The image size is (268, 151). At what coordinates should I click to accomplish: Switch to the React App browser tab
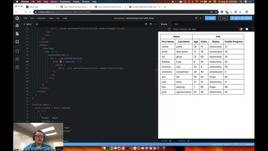(x=41, y=7)
